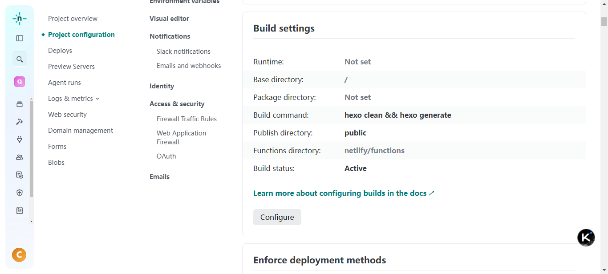Open team members via the people icon
Screen dimensions: 608x274
pos(20,157)
